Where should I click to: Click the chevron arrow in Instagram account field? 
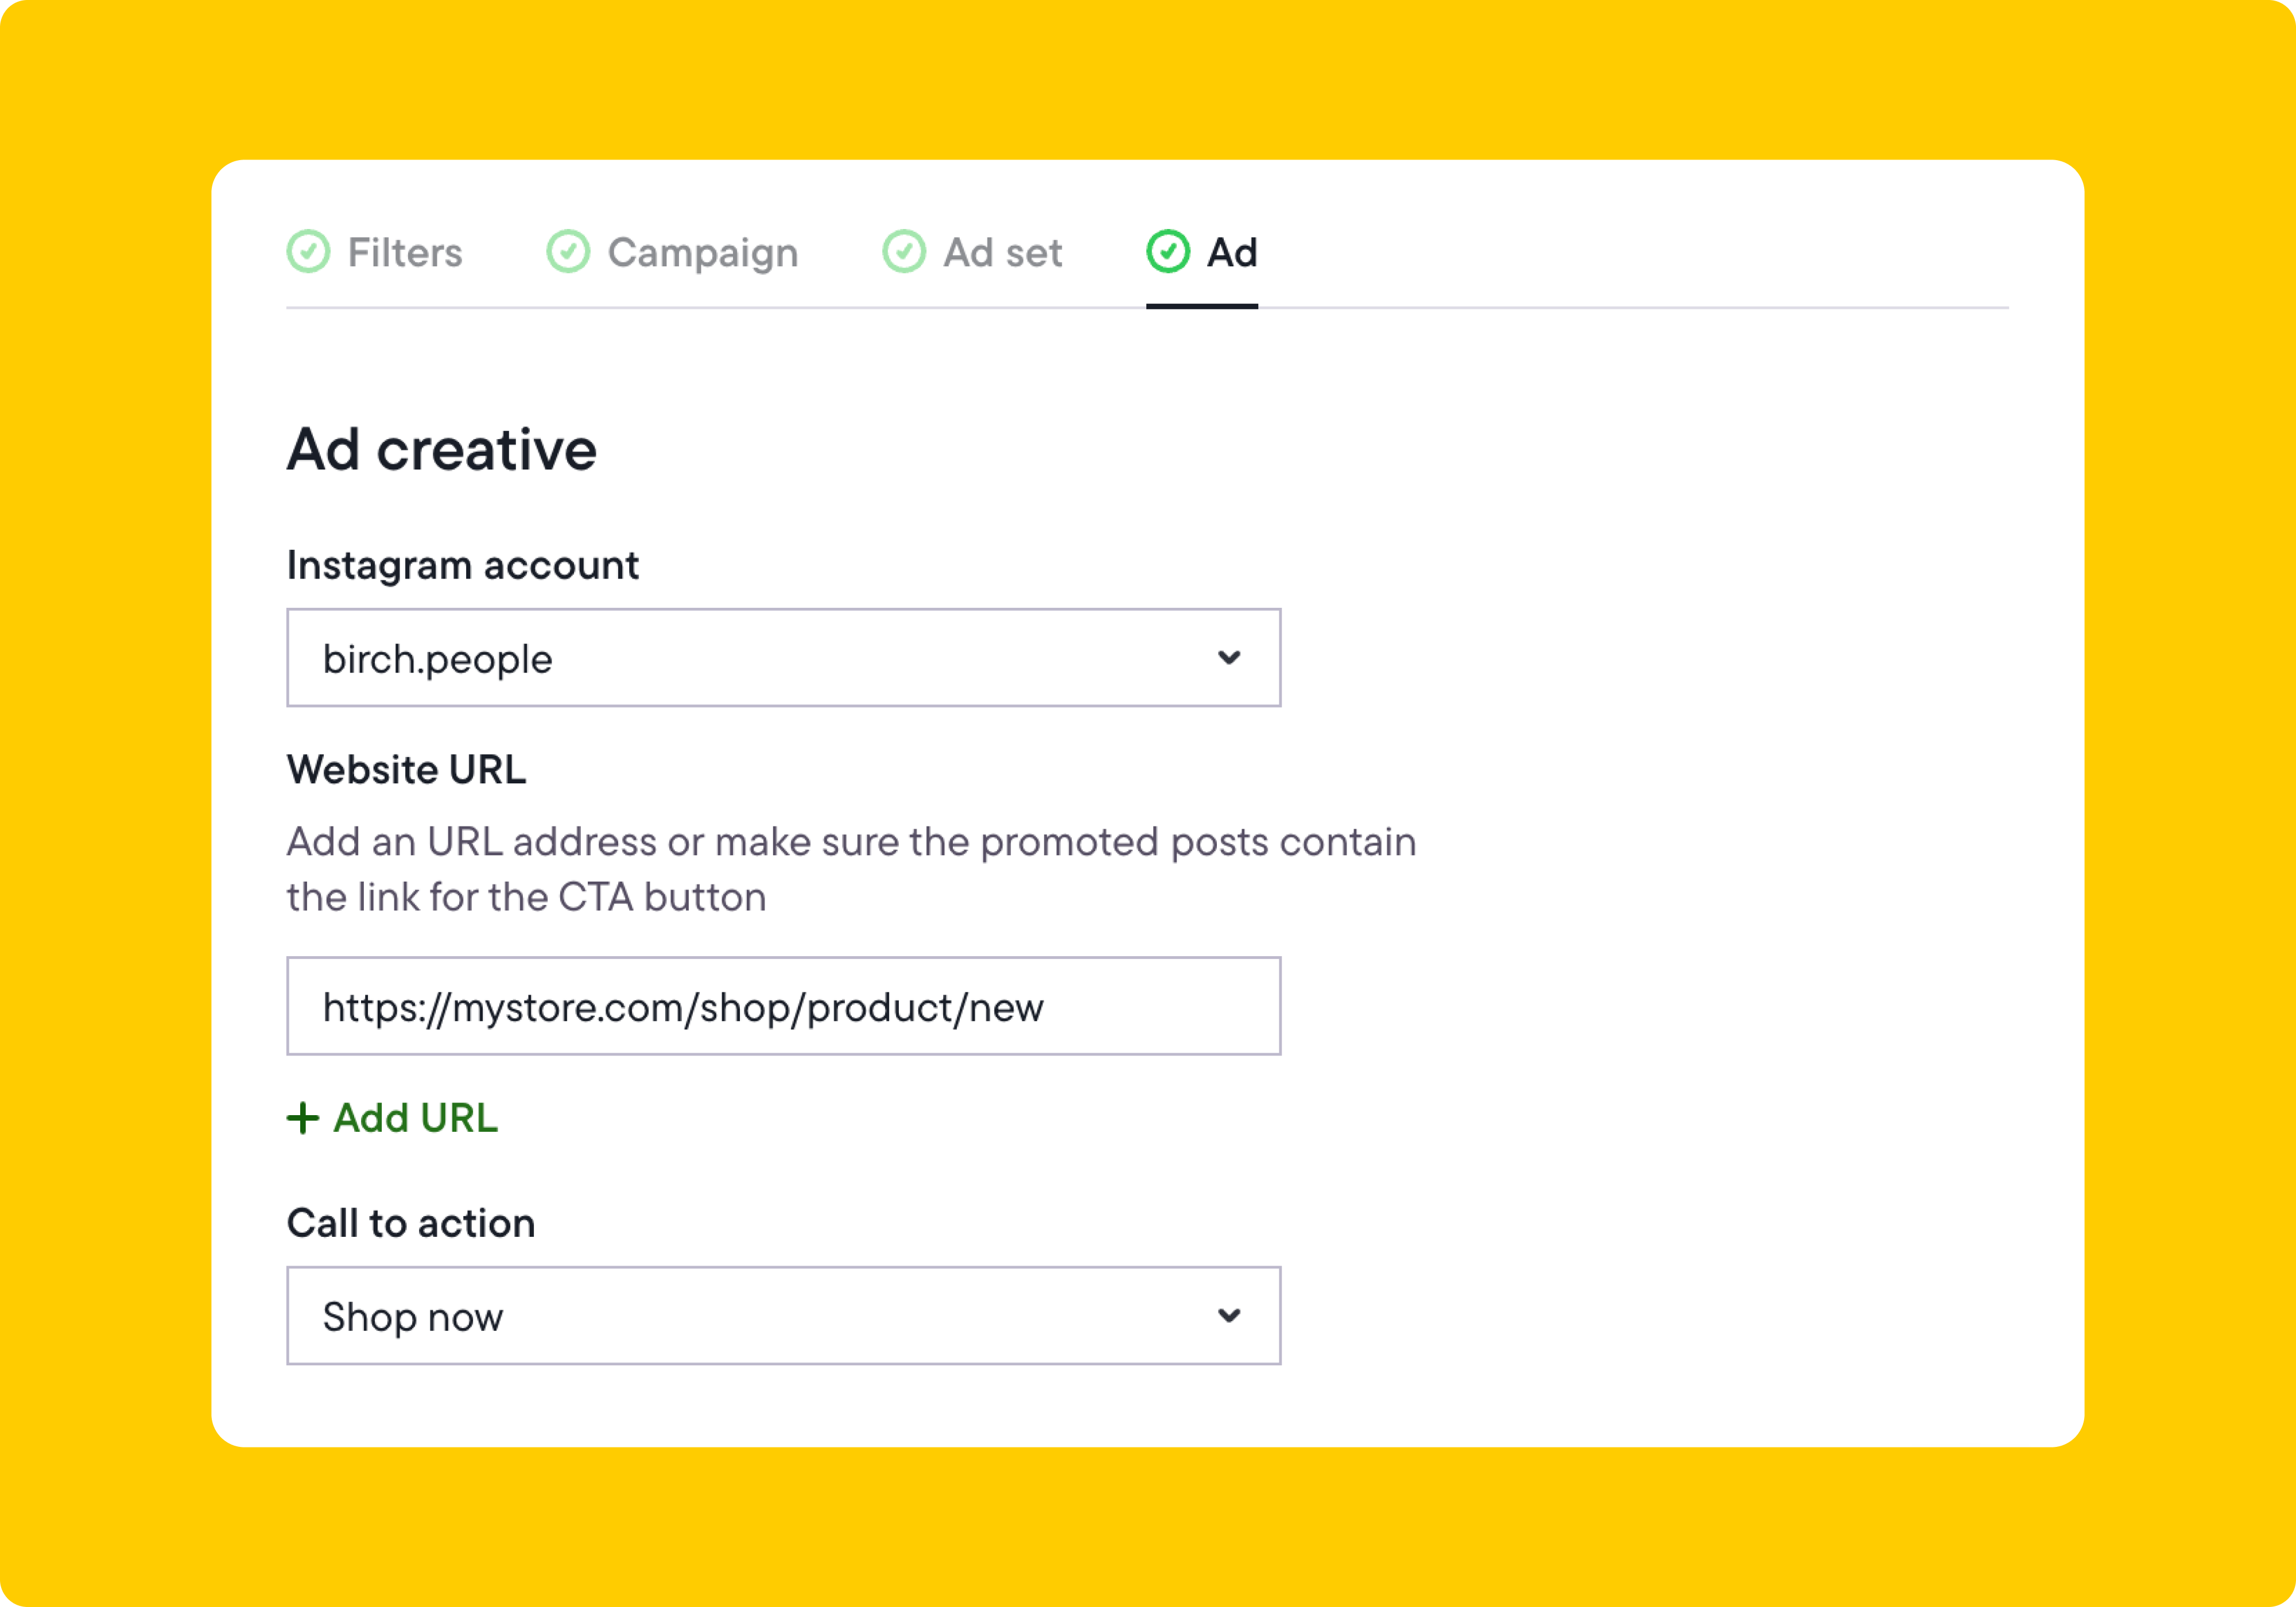[x=1229, y=658]
